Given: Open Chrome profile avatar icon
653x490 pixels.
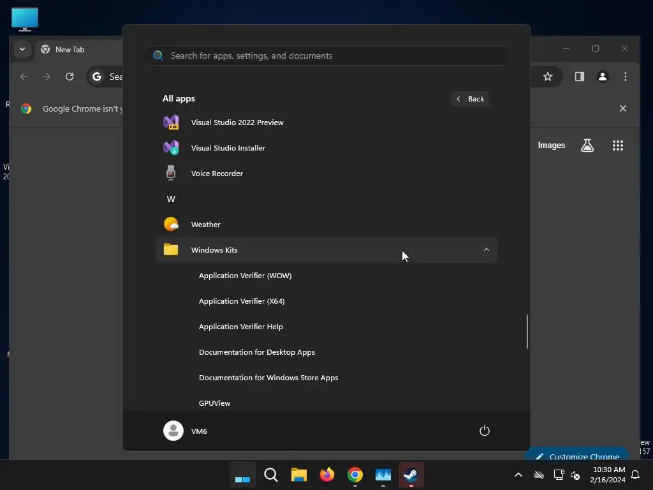Looking at the screenshot, I should [x=602, y=77].
